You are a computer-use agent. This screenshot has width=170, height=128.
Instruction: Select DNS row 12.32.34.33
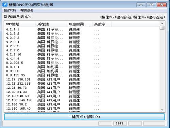[x=82, y=92]
